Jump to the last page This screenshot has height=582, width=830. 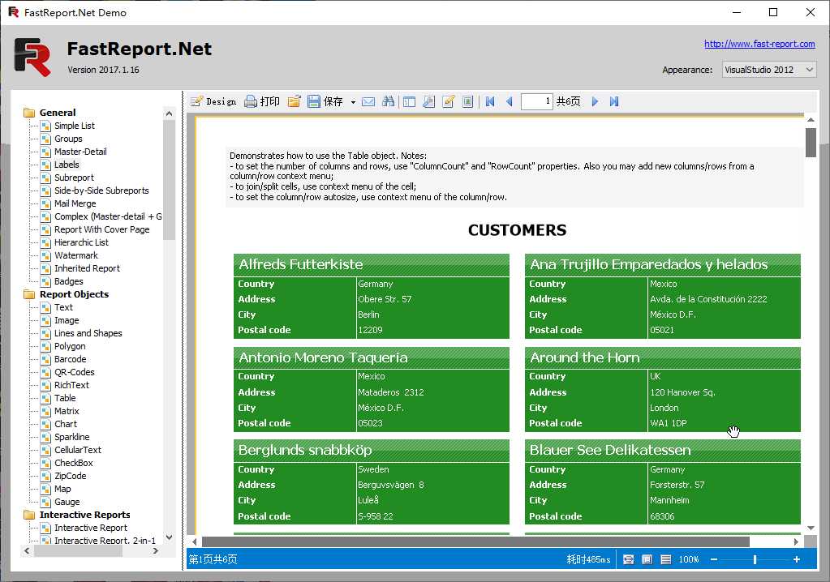(614, 101)
